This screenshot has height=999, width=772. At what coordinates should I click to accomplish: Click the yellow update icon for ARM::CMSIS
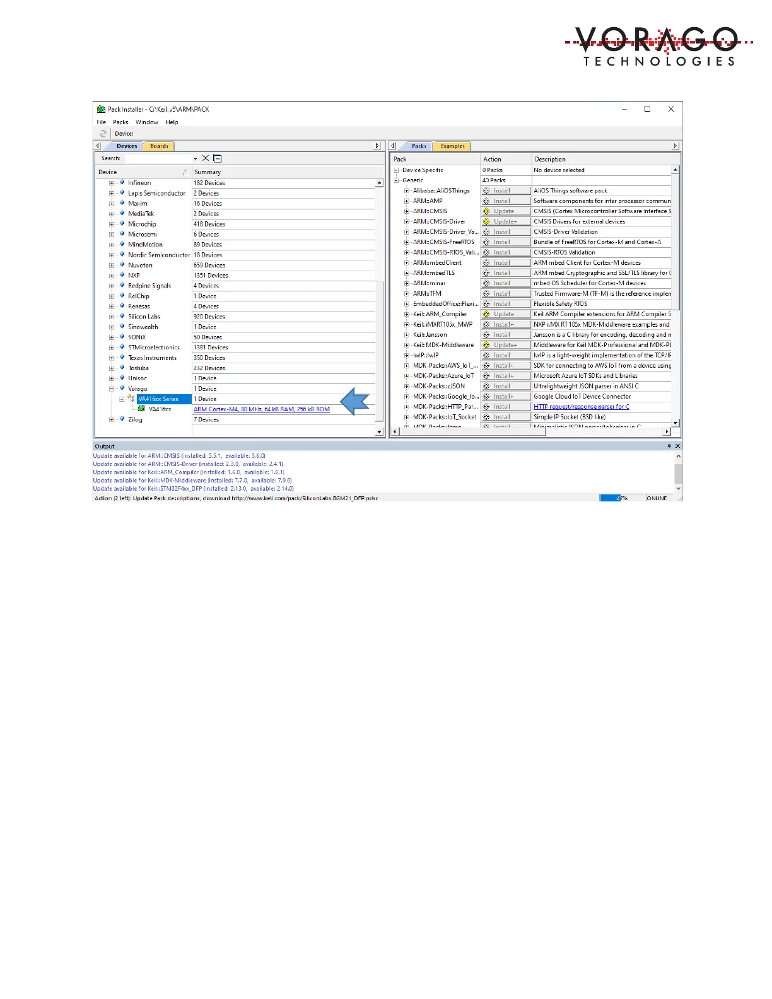click(486, 211)
